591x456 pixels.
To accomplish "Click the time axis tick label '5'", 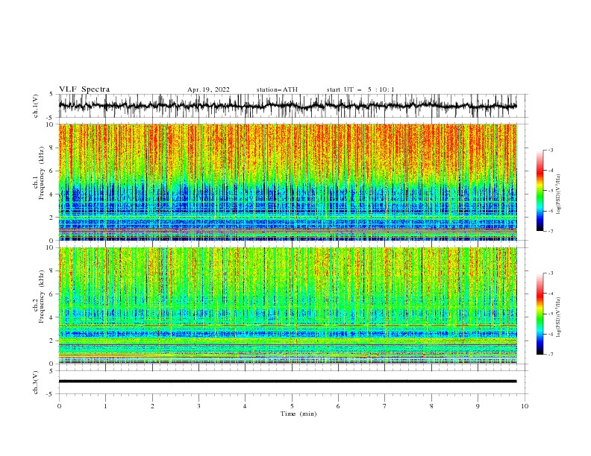I will pyautogui.click(x=292, y=406).
